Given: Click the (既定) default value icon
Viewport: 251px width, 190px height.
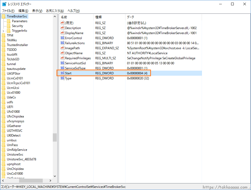Looking at the screenshot, I should click(x=63, y=23).
